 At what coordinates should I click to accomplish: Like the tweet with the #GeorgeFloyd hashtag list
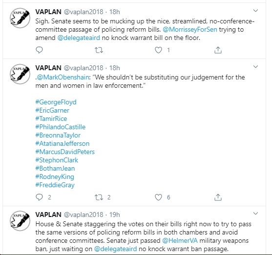click(158, 197)
